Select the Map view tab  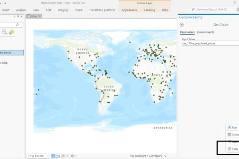point(34,16)
